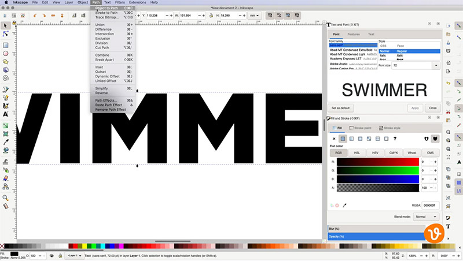Set fill to Flat color
Screen dimensions: 463x261
343,139
